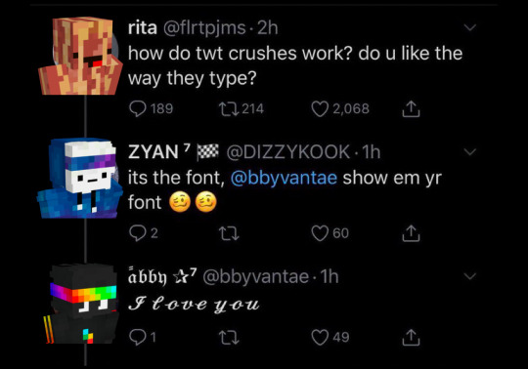The width and height of the screenshot is (528, 369).
Task: Retweet abby's 'I love you' tweet
Action: [229, 338]
